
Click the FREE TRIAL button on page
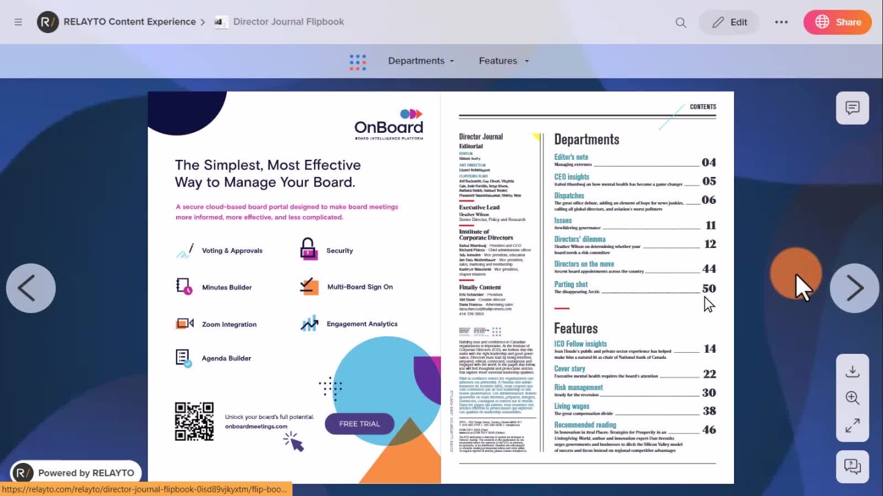coord(359,424)
